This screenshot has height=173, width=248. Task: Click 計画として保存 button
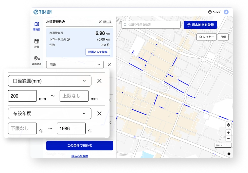pyautogui.click(x=98, y=52)
